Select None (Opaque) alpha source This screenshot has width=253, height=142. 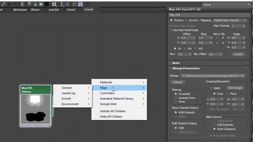tap(214, 129)
